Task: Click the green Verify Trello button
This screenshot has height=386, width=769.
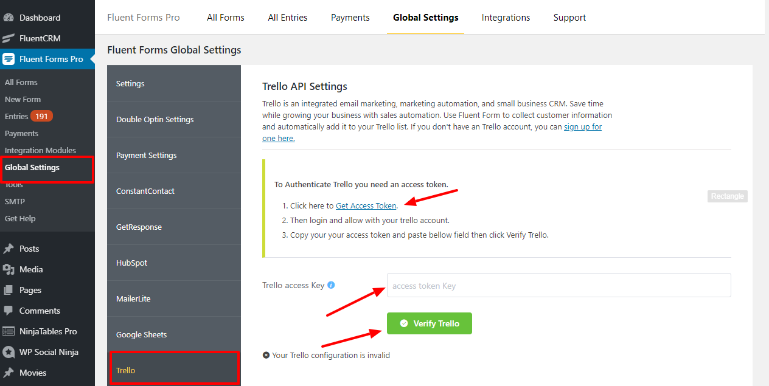Action: [x=429, y=323]
